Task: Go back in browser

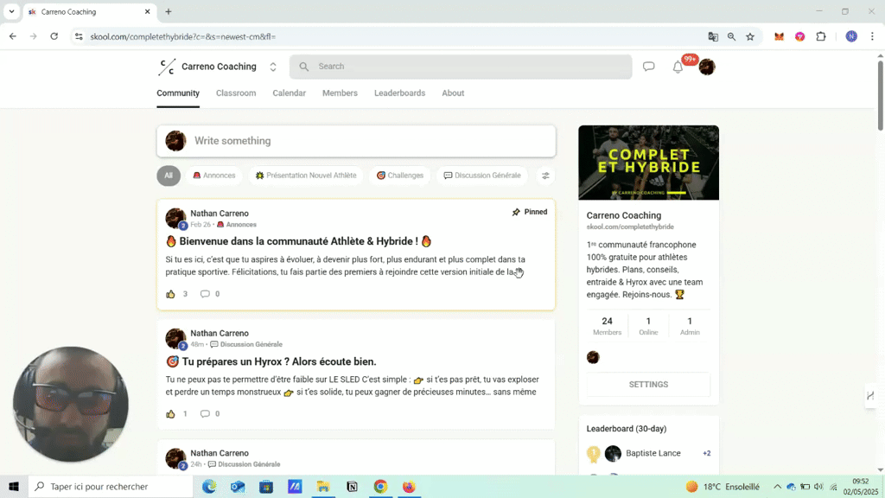Action: (x=12, y=36)
